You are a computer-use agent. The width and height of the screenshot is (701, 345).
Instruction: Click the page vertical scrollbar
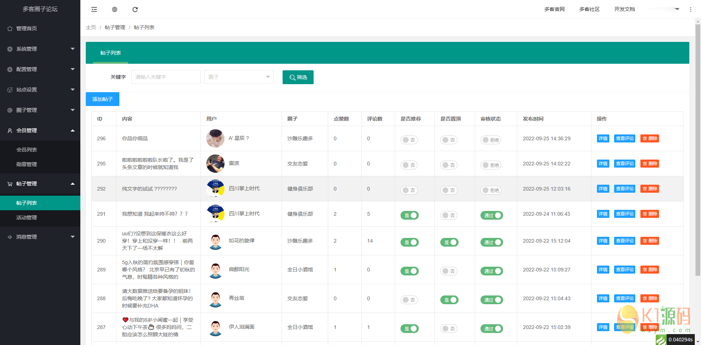698,146
